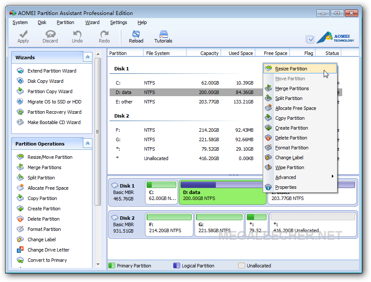Click the Merge Partitions sidebar icon
The image size is (371, 282).
click(x=20, y=167)
